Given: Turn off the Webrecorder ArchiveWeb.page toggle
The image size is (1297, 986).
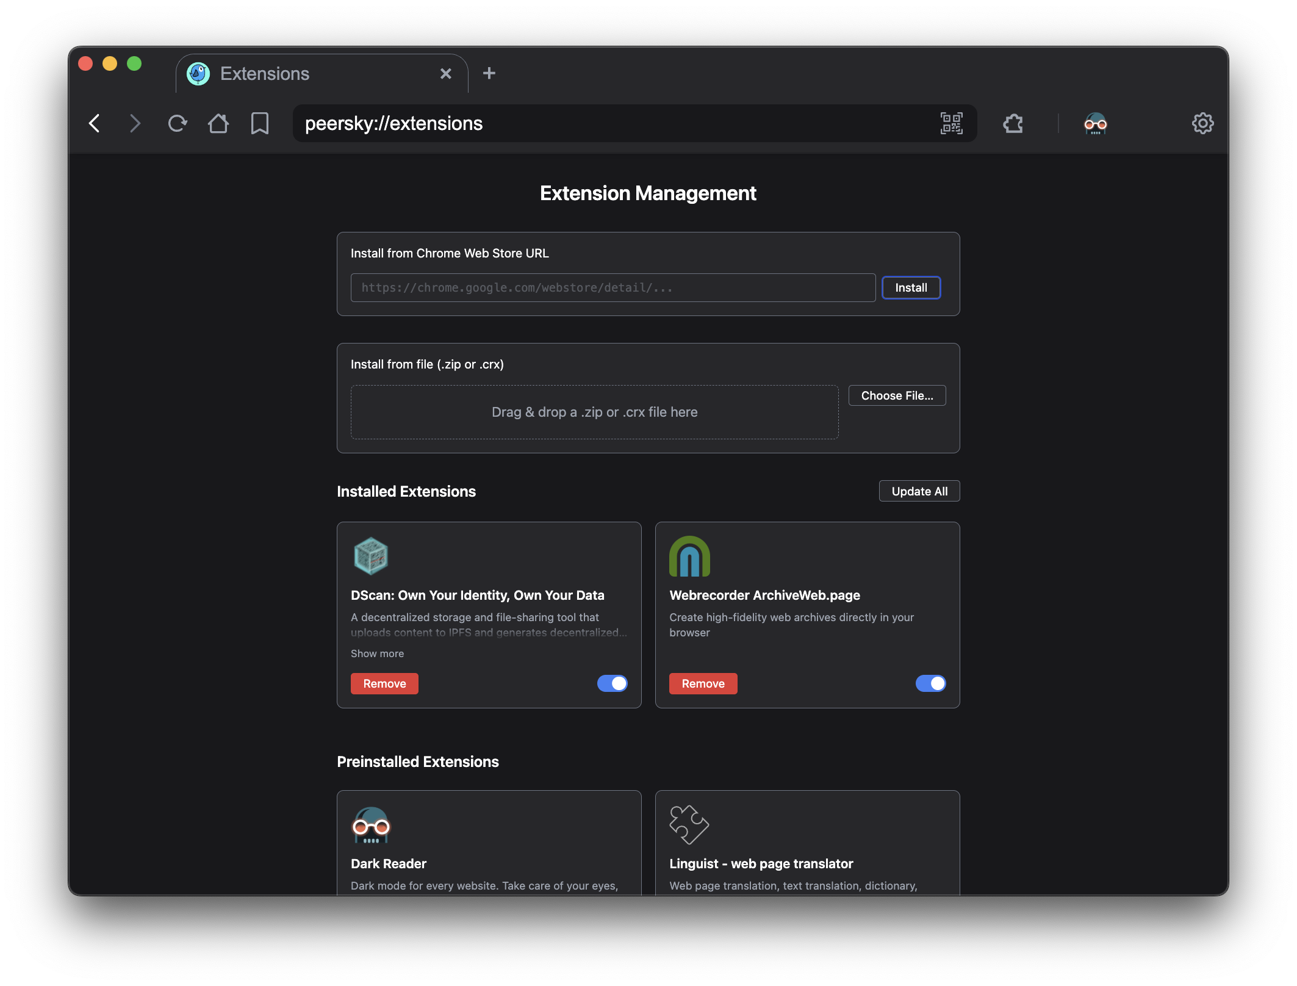Looking at the screenshot, I should [x=930, y=683].
